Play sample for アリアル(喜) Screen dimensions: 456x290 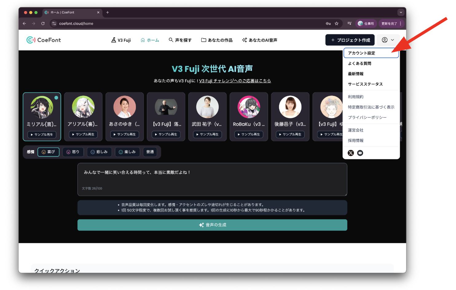tap(83, 134)
